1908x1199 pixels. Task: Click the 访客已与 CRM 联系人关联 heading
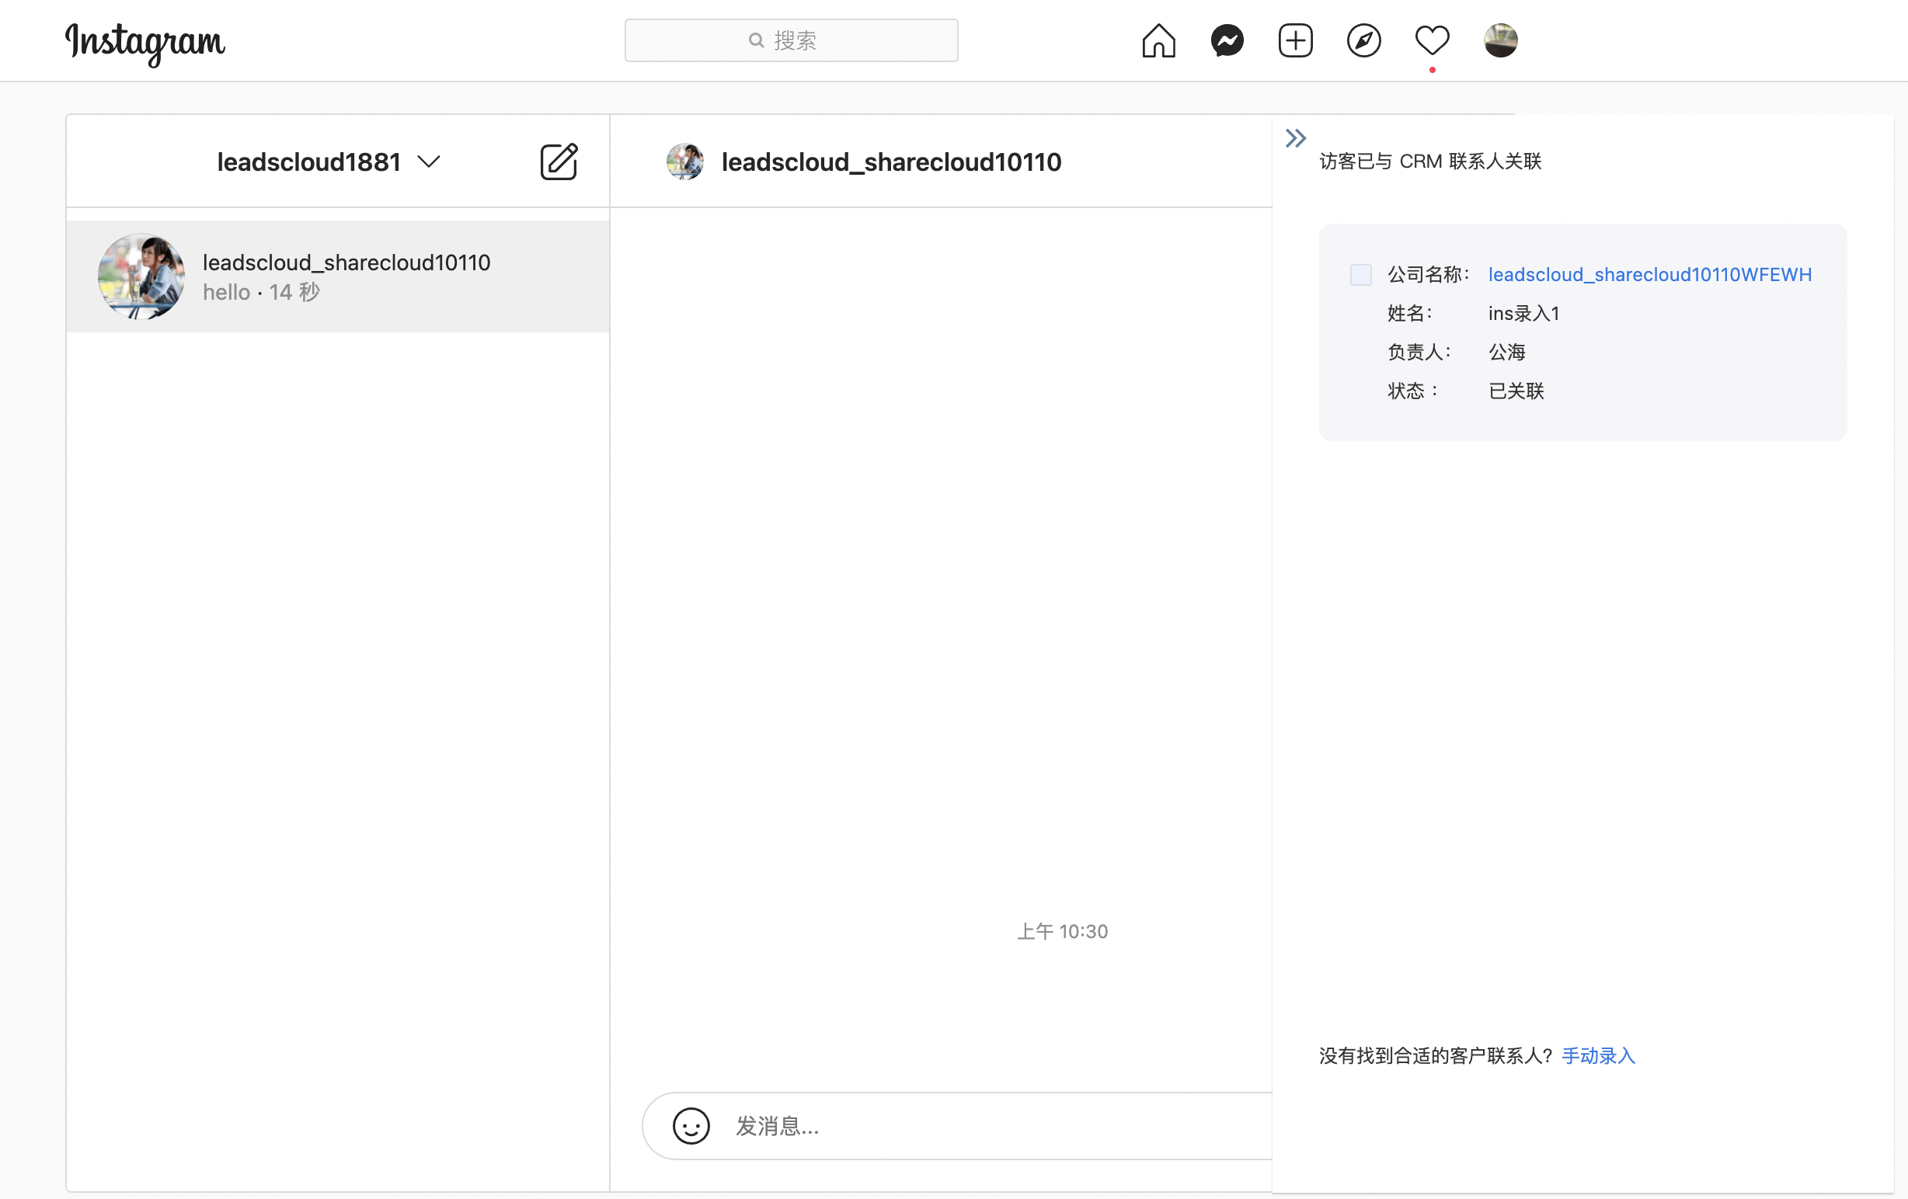click(x=1429, y=162)
